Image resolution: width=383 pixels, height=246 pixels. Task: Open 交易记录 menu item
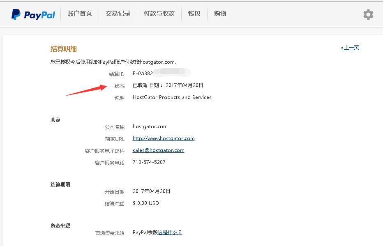point(118,14)
